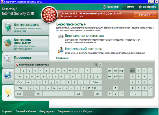Open the Отчет bar chart icon
This screenshot has width=159, height=115.
pos(124,7)
